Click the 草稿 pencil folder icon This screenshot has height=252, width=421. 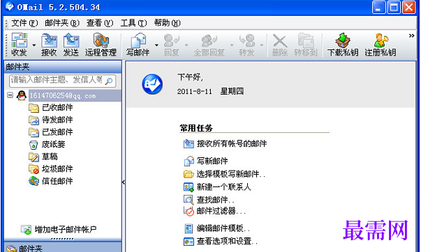(34, 157)
